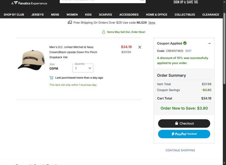The image size is (226, 165).
Task: Open the Jerseys menu
Action: tap(37, 15)
